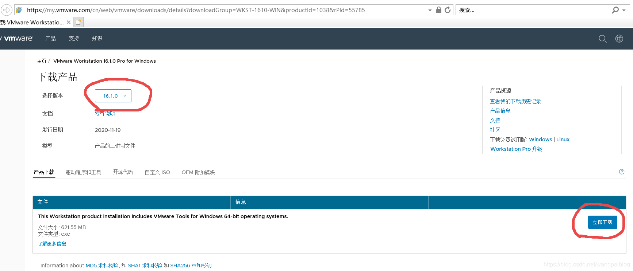Open the 16.1.0 version dropdown
This screenshot has height=271, width=633.
113,96
